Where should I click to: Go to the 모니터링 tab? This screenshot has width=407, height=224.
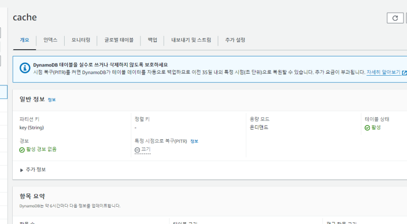click(x=81, y=40)
